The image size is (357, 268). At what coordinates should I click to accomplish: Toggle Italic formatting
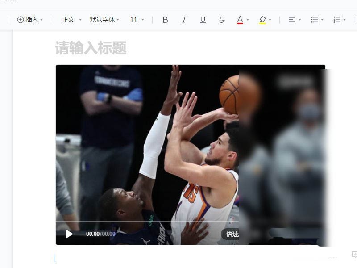(184, 20)
